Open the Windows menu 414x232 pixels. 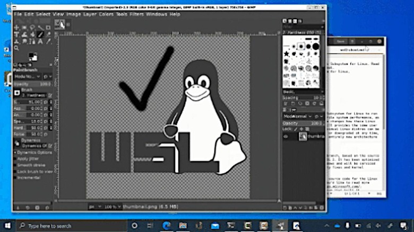coord(157,14)
